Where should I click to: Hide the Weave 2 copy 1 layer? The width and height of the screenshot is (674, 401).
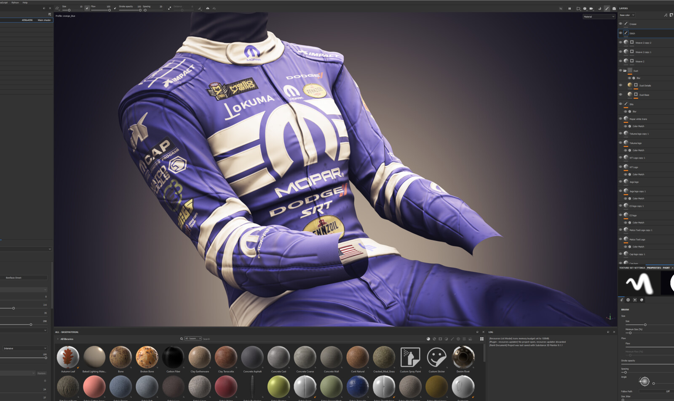621,52
